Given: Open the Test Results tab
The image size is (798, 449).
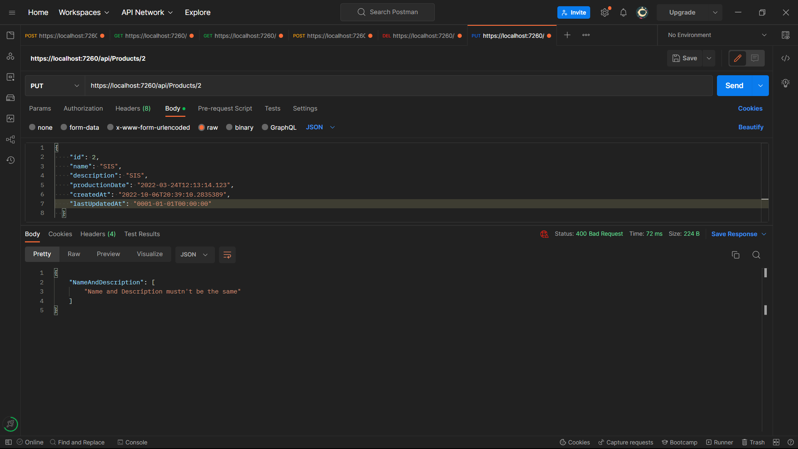Looking at the screenshot, I should 142,234.
